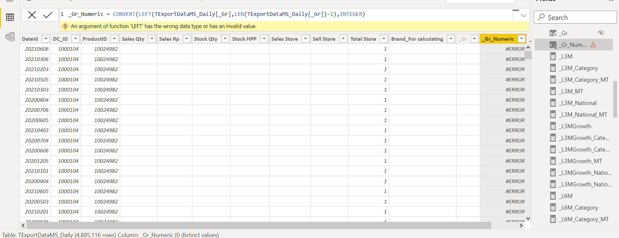Click the hidden eye icon beside _Gr field
This screenshot has height=238, width=619.
pyautogui.click(x=601, y=33)
